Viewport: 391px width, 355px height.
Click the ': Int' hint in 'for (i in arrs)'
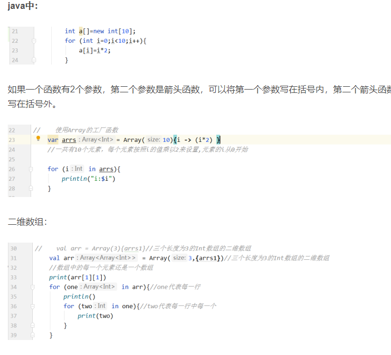[x=77, y=169]
